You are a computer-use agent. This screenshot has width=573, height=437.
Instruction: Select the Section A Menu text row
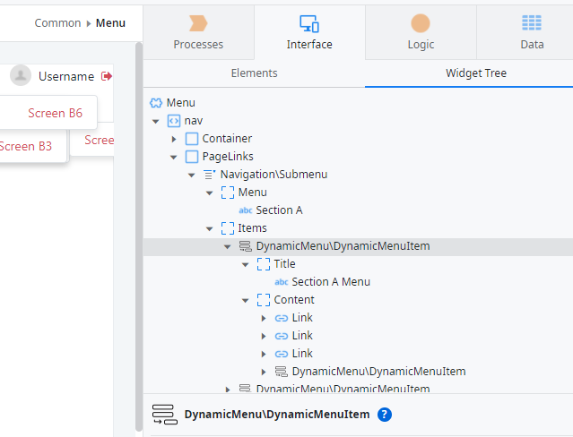point(358,282)
